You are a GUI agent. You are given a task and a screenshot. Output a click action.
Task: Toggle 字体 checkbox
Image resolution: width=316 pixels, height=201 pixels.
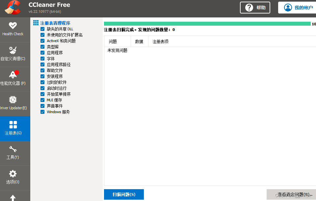(42, 59)
